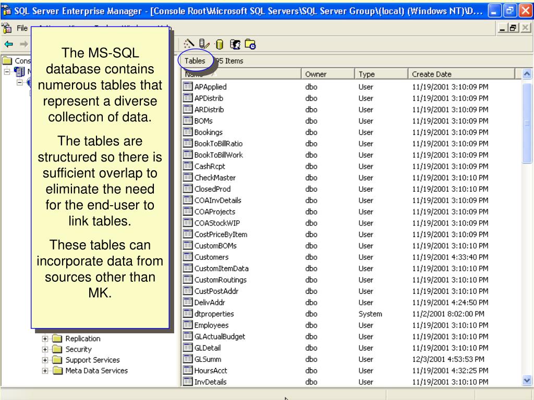Click the New Database cylinder icon
This screenshot has height=400, width=534.
tap(220, 44)
